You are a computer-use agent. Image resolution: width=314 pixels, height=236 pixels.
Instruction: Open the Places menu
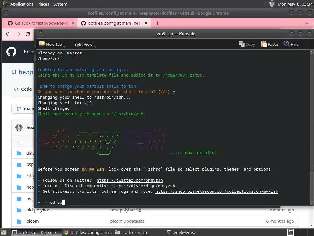click(43, 4)
